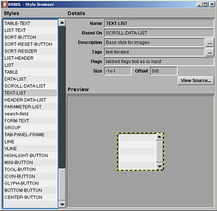Select GLYPH-BUTTON style
The image size is (217, 211).
pos(31,184)
